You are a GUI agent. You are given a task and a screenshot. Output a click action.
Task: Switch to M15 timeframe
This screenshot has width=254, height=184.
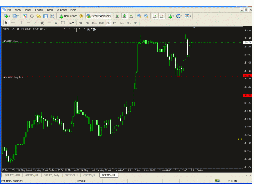coord(94,23)
